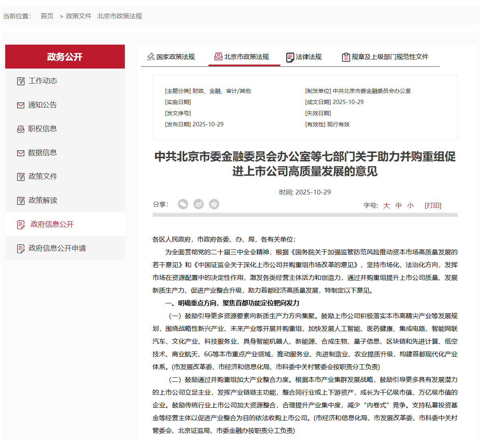Click the 通知公告 envelope icon
This screenshot has height=440, width=502.
click(21, 105)
